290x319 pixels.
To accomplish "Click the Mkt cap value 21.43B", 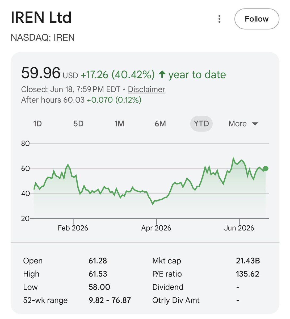I will 248,261.
